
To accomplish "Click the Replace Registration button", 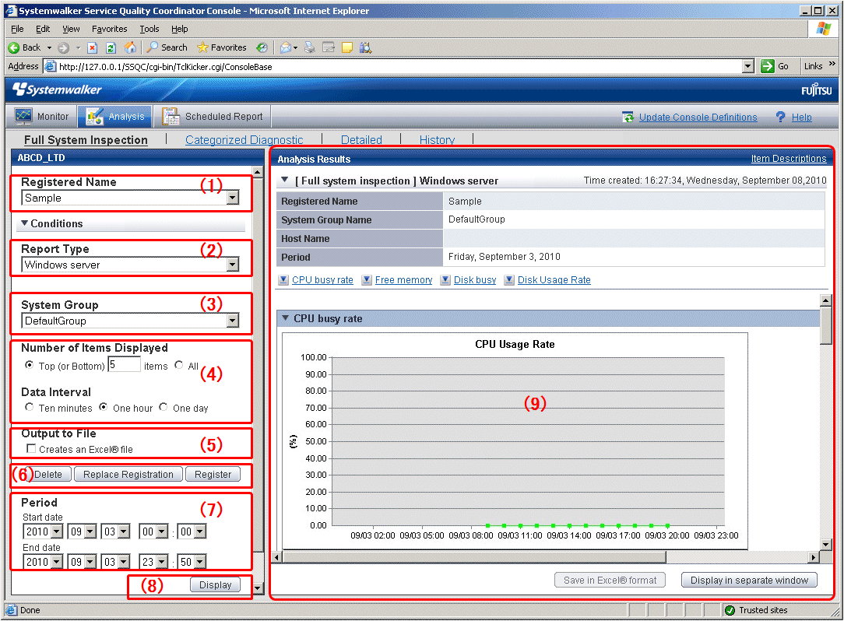I will 128,474.
